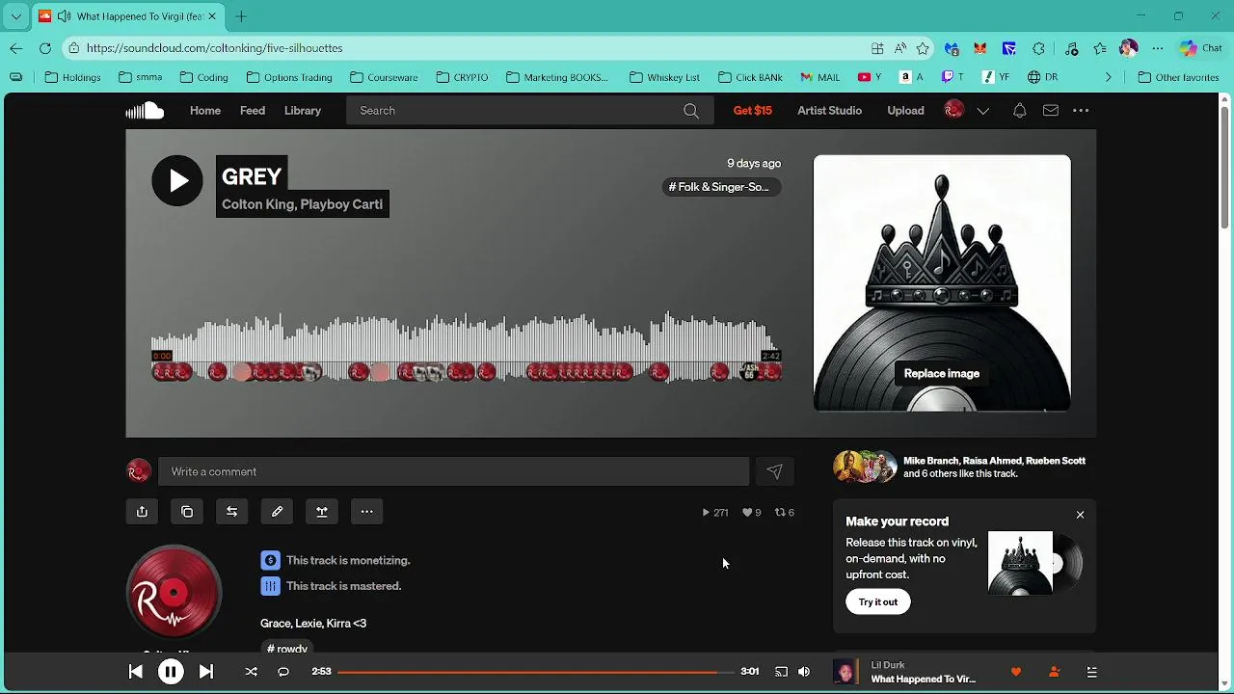1234x694 pixels.
Task: Toggle repeat in the player bar
Action: (x=283, y=672)
